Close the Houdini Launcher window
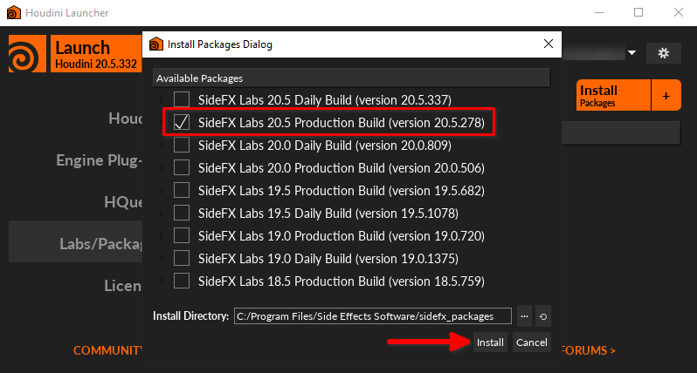Image resolution: width=697 pixels, height=373 pixels. pyautogui.click(x=679, y=12)
